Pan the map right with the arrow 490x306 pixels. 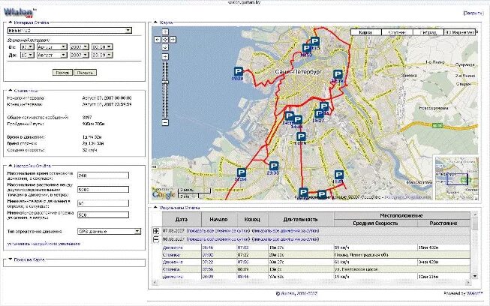173,40
